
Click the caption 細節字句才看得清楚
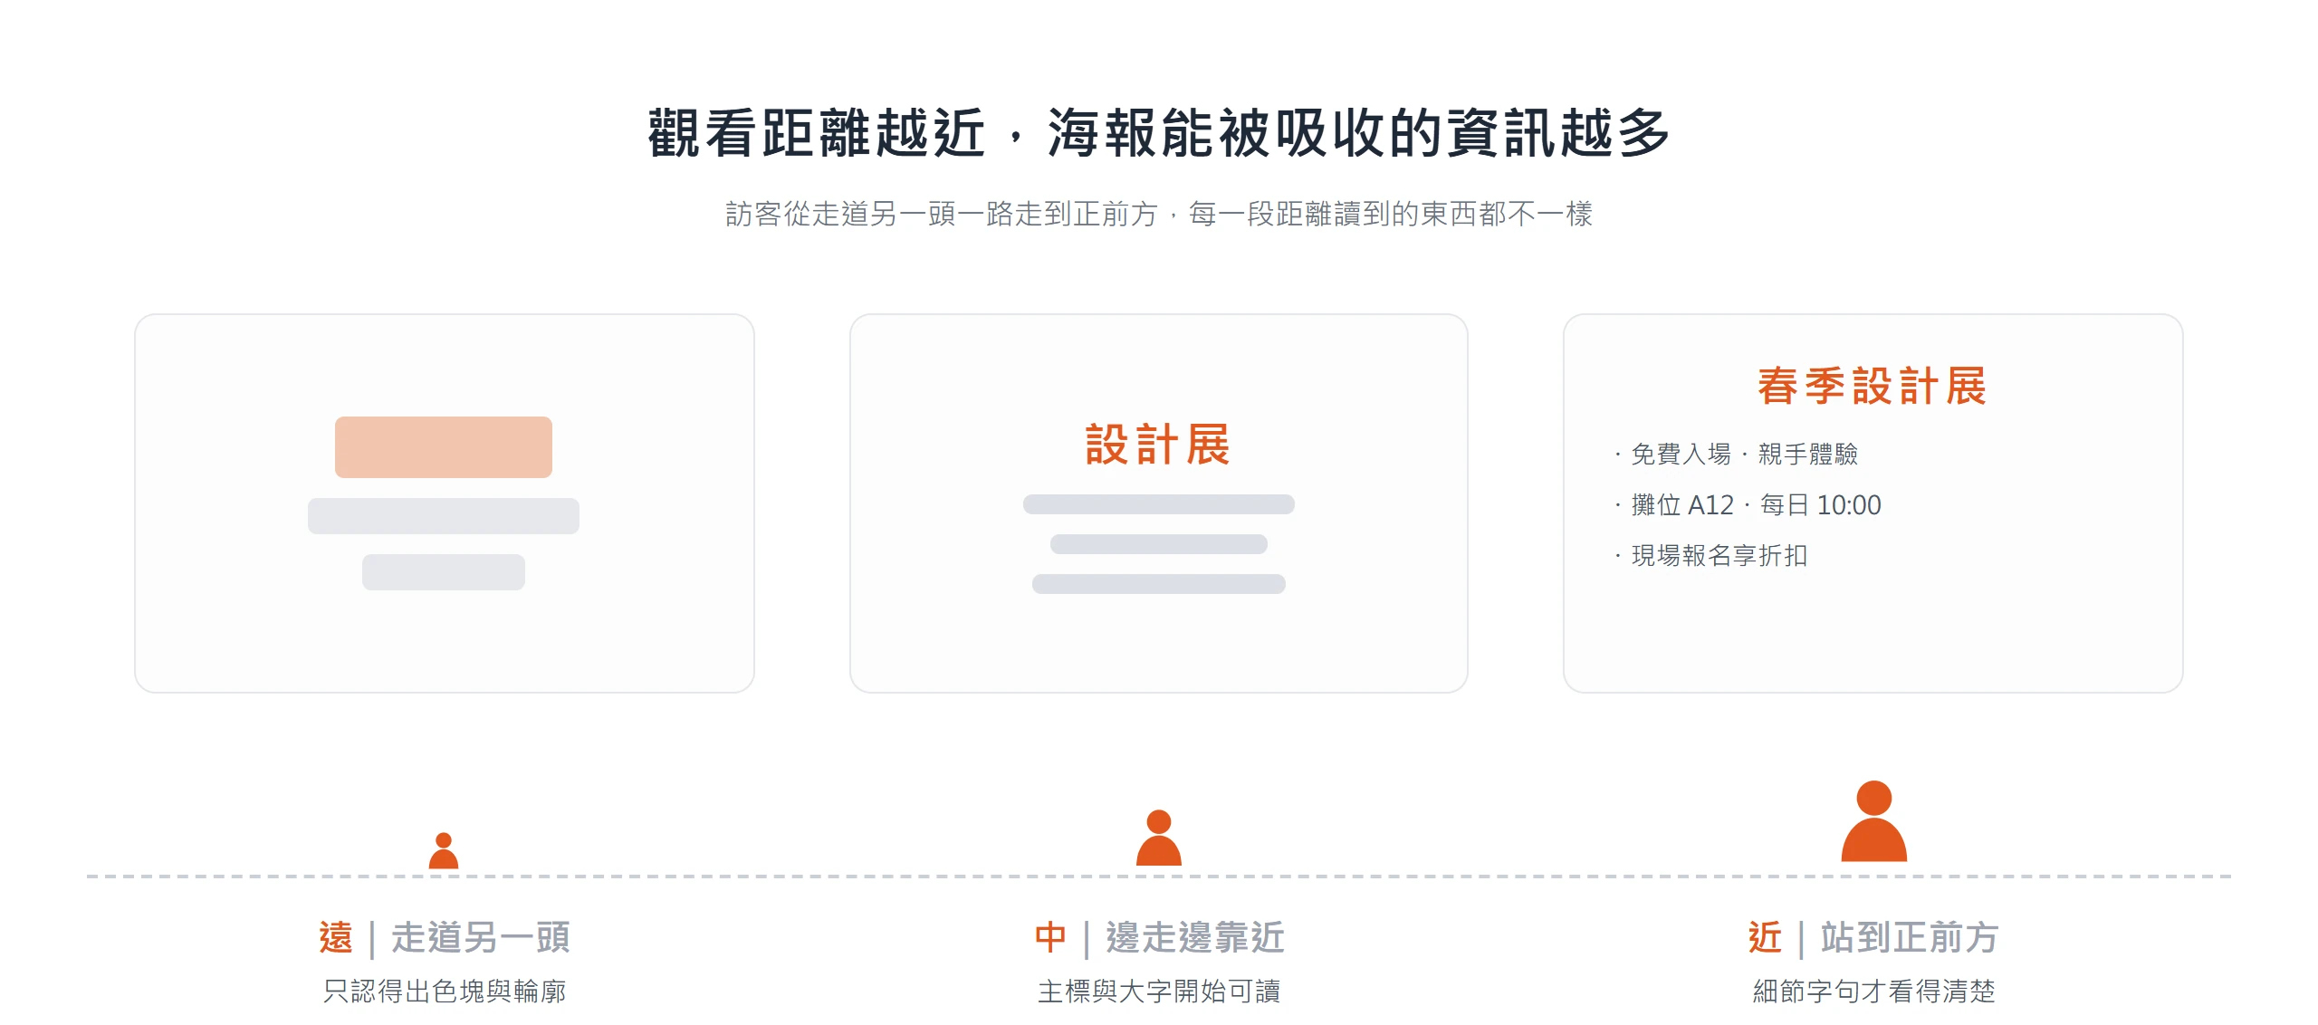point(1874,991)
